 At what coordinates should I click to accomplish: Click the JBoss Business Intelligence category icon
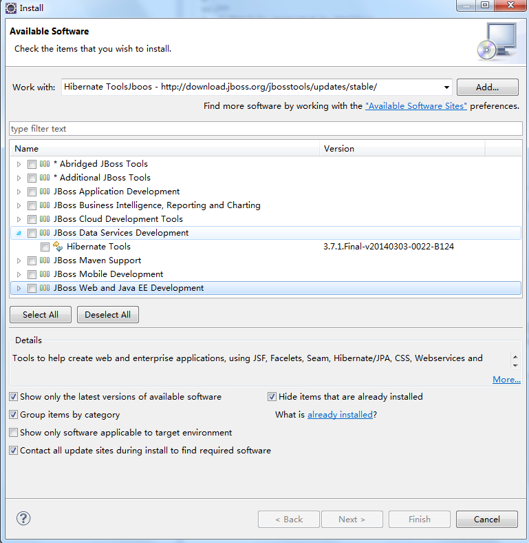pyautogui.click(x=45, y=205)
